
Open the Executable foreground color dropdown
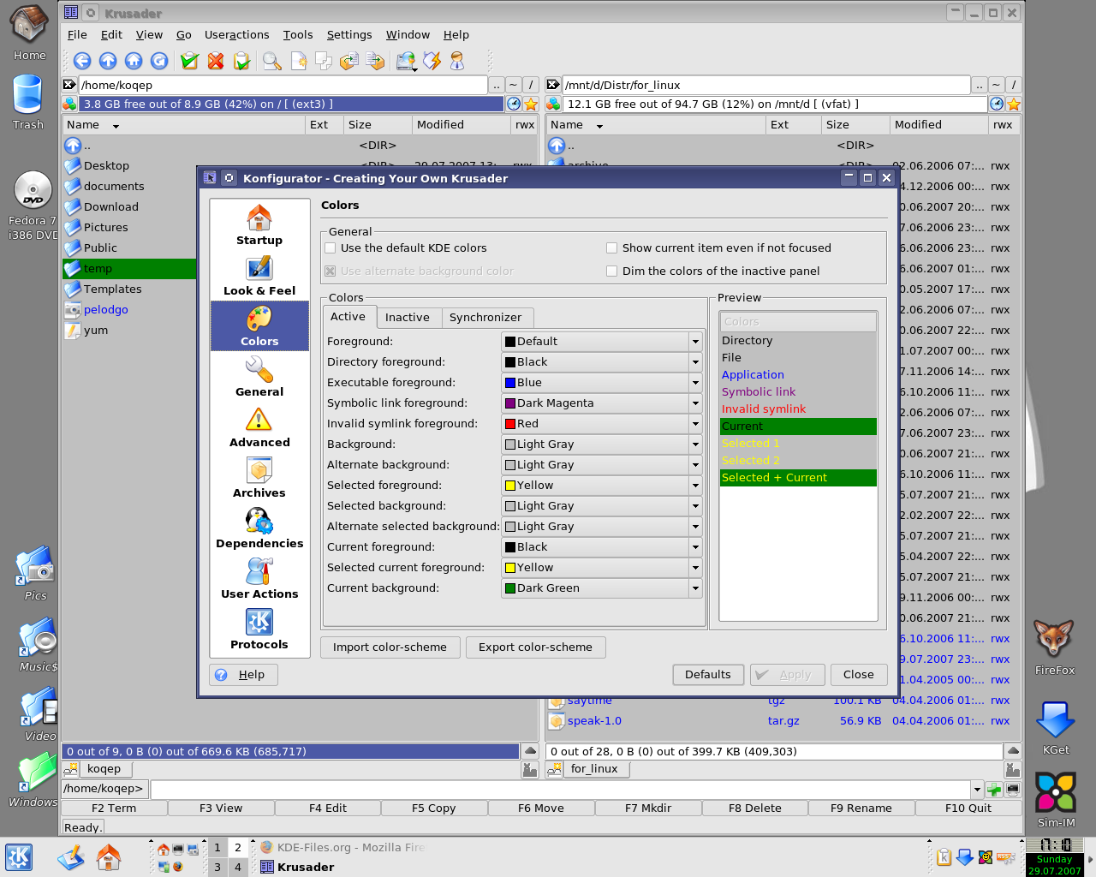pyautogui.click(x=602, y=383)
